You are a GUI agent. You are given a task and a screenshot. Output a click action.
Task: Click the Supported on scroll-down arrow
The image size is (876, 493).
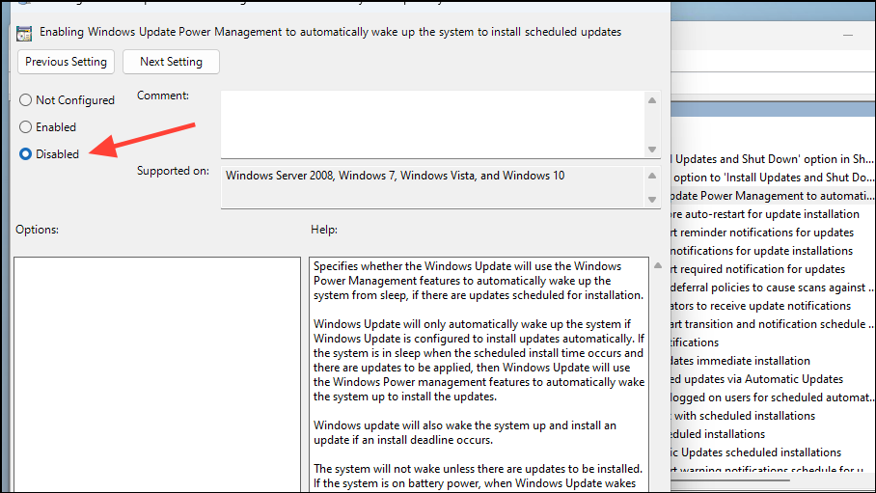pyautogui.click(x=652, y=199)
